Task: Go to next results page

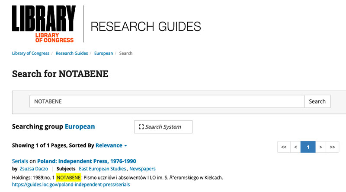Action: (320, 147)
